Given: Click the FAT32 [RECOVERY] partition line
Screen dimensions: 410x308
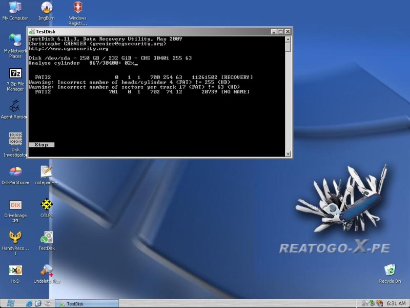Looking at the screenshot, I should [x=144, y=78].
